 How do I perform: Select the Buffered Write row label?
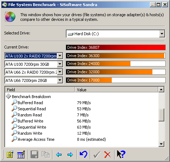tap(31, 121)
